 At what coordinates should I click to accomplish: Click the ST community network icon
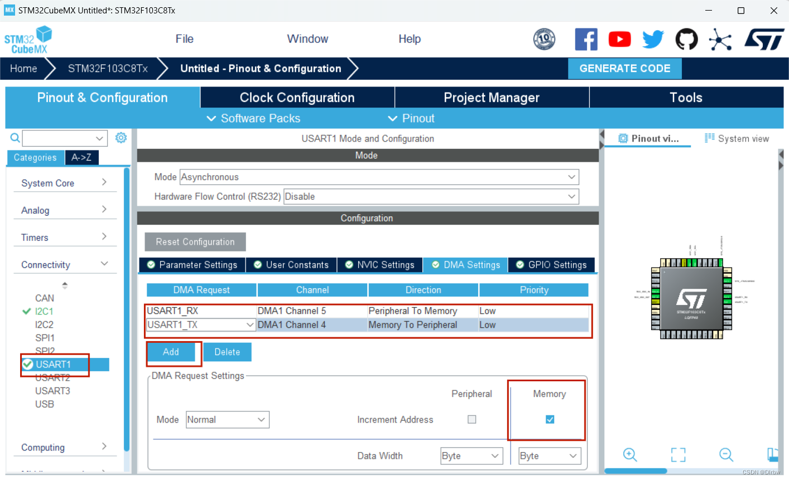click(720, 39)
